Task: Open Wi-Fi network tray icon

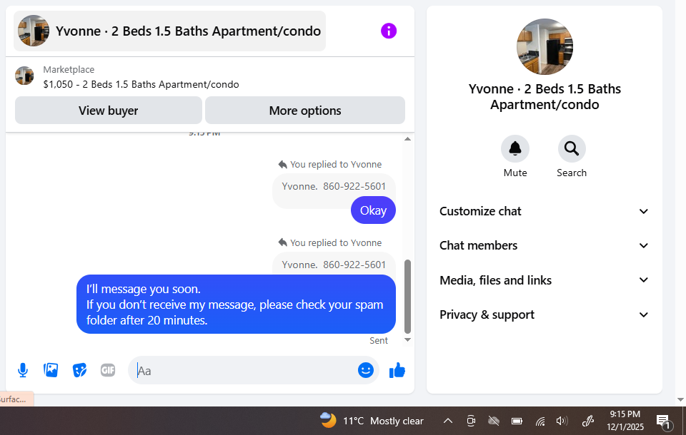Action: (x=540, y=421)
